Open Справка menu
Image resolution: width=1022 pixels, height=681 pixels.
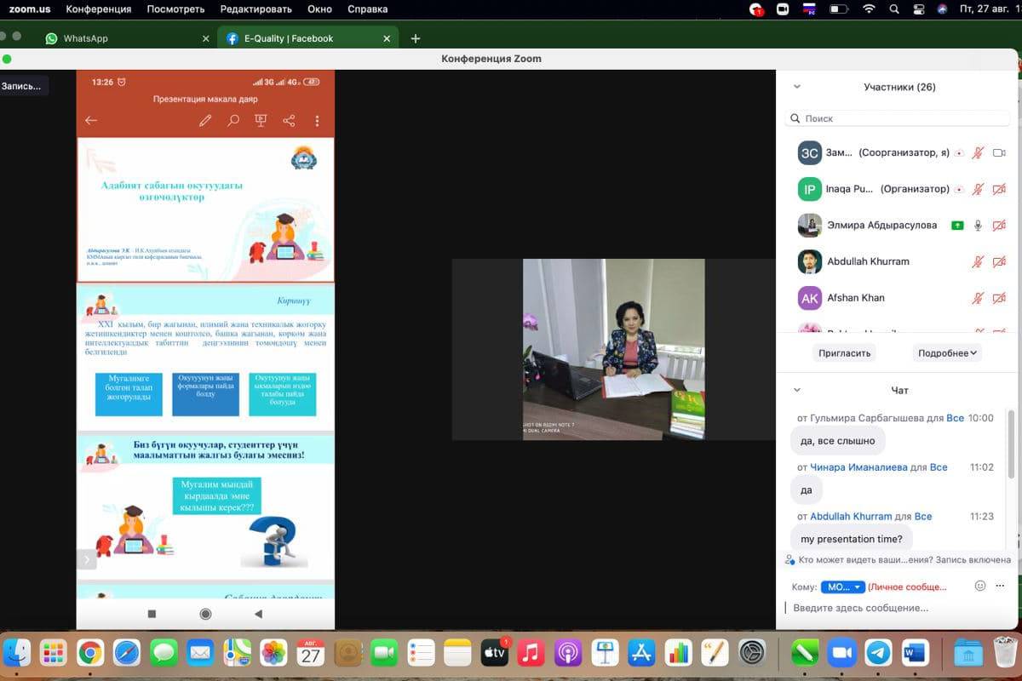(368, 9)
